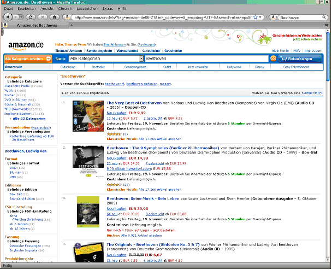The width and height of the screenshot is (332, 270).
Task: Open the 9 Symphonies Karajan cover thumbnail
Action: click(88, 161)
